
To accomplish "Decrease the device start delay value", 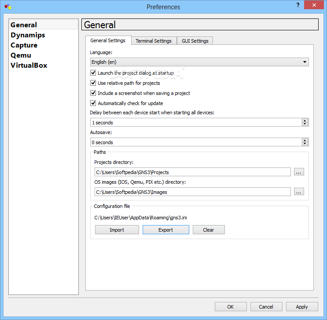I will click(x=305, y=124).
